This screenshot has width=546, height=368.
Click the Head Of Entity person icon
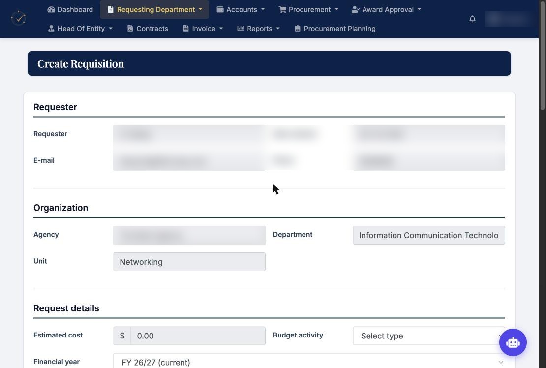click(x=51, y=29)
